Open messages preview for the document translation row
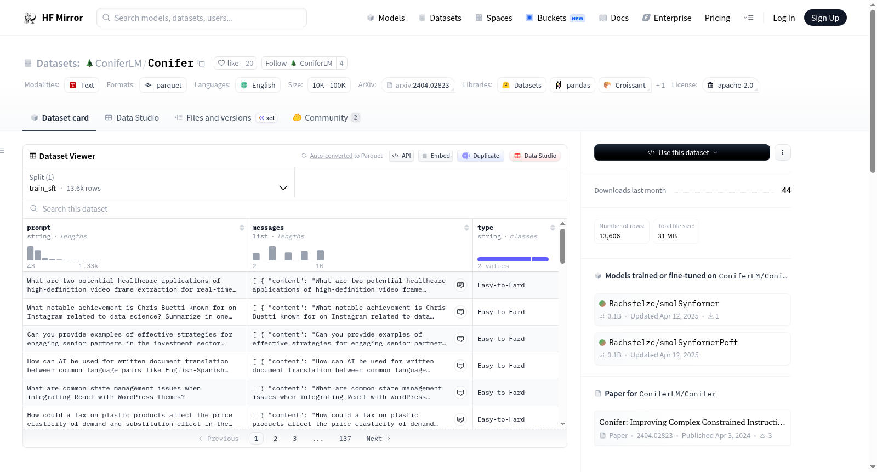The image size is (877, 472). point(460,366)
